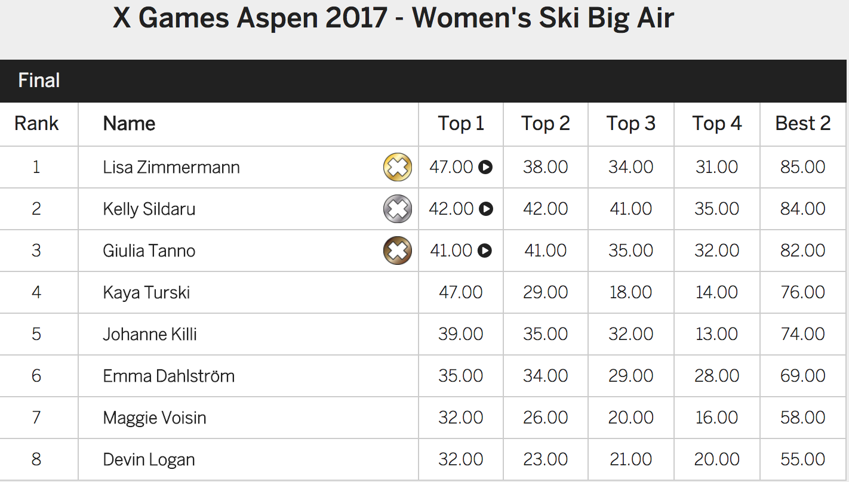Click the Top 1 column header
Viewport: 849px width, 482px height.
461,123
